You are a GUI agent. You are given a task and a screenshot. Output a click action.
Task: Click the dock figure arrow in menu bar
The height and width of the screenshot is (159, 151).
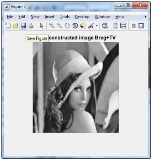point(145,16)
